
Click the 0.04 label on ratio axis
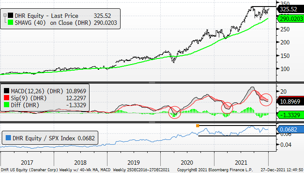286,145
